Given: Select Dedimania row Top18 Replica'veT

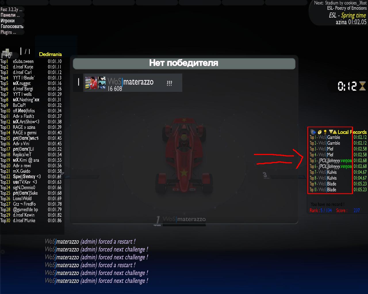Looking at the screenshot, I should coord(31,154).
